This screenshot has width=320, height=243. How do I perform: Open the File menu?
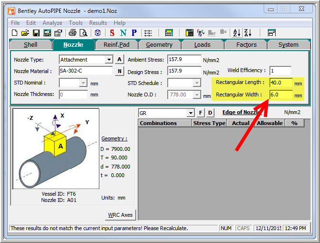15,23
